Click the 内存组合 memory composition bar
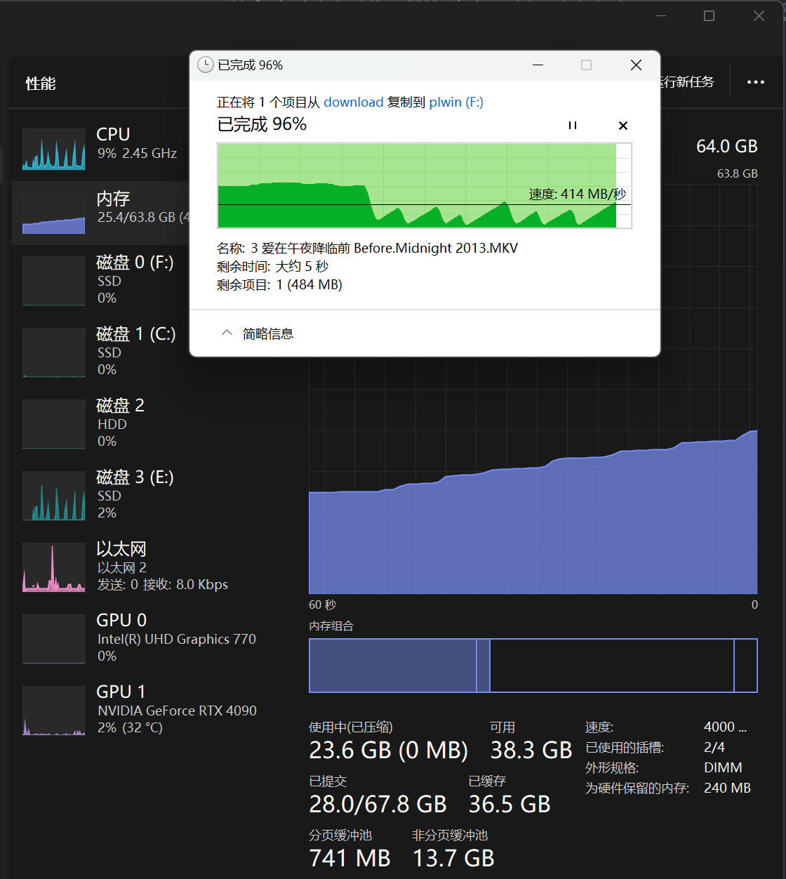Screen dimensions: 786x879 [x=533, y=666]
